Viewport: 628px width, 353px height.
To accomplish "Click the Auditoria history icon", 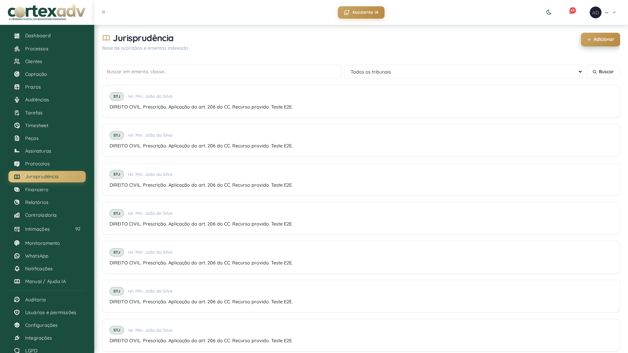I will [x=17, y=300].
